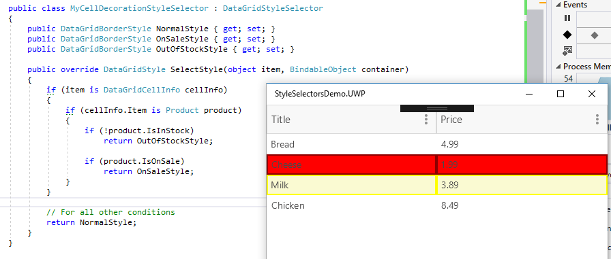Open Price column options menu dots
The height and width of the screenshot is (259, 611).
click(597, 119)
